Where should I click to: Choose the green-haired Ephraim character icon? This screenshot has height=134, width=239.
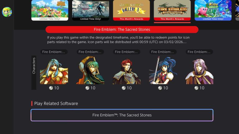point(90,70)
